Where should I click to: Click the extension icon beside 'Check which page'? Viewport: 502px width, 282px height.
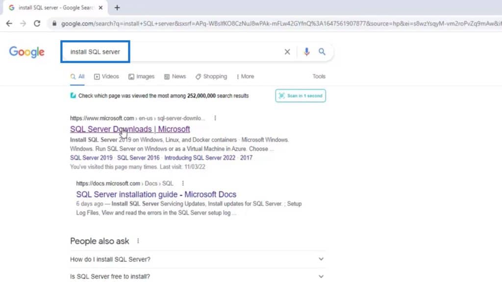[x=73, y=96]
